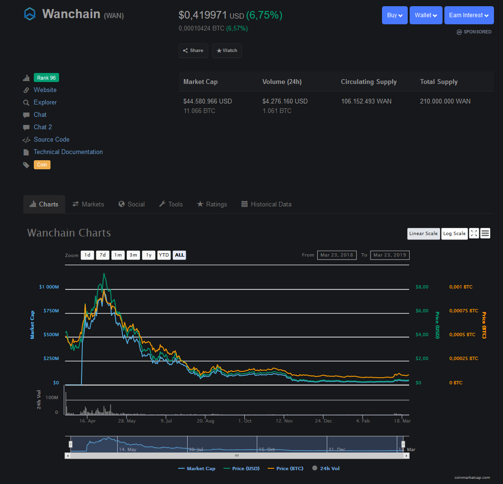Viewport: 503px width, 484px height.
Task: Click the code brackets icon beside Source Code
Action: click(x=26, y=140)
